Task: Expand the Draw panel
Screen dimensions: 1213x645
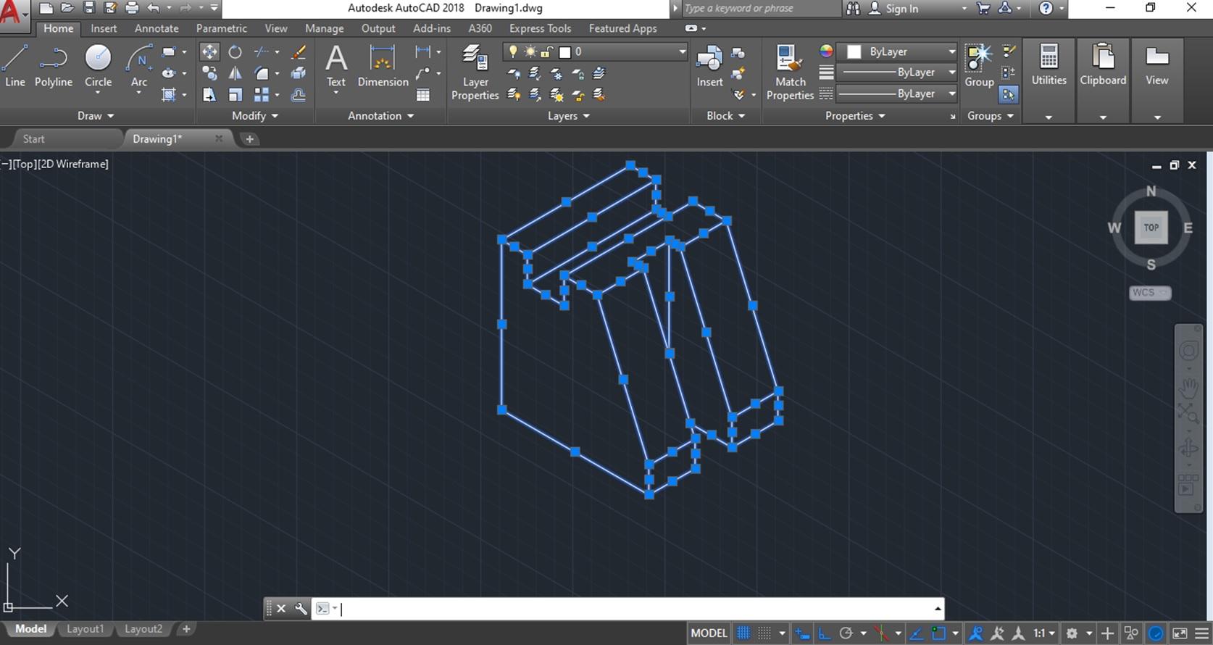Action: point(96,116)
